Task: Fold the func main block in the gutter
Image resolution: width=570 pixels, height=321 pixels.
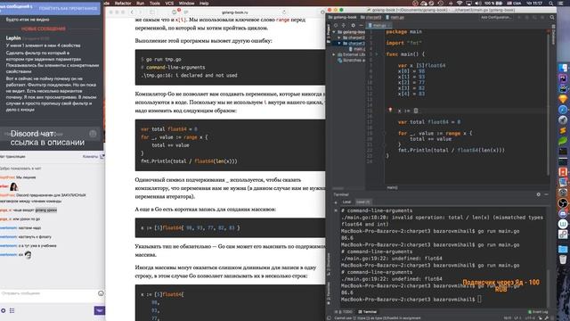Action: click(x=377, y=54)
